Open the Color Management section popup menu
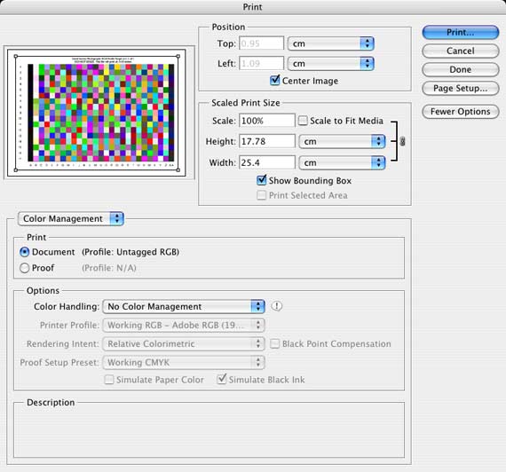 point(71,219)
